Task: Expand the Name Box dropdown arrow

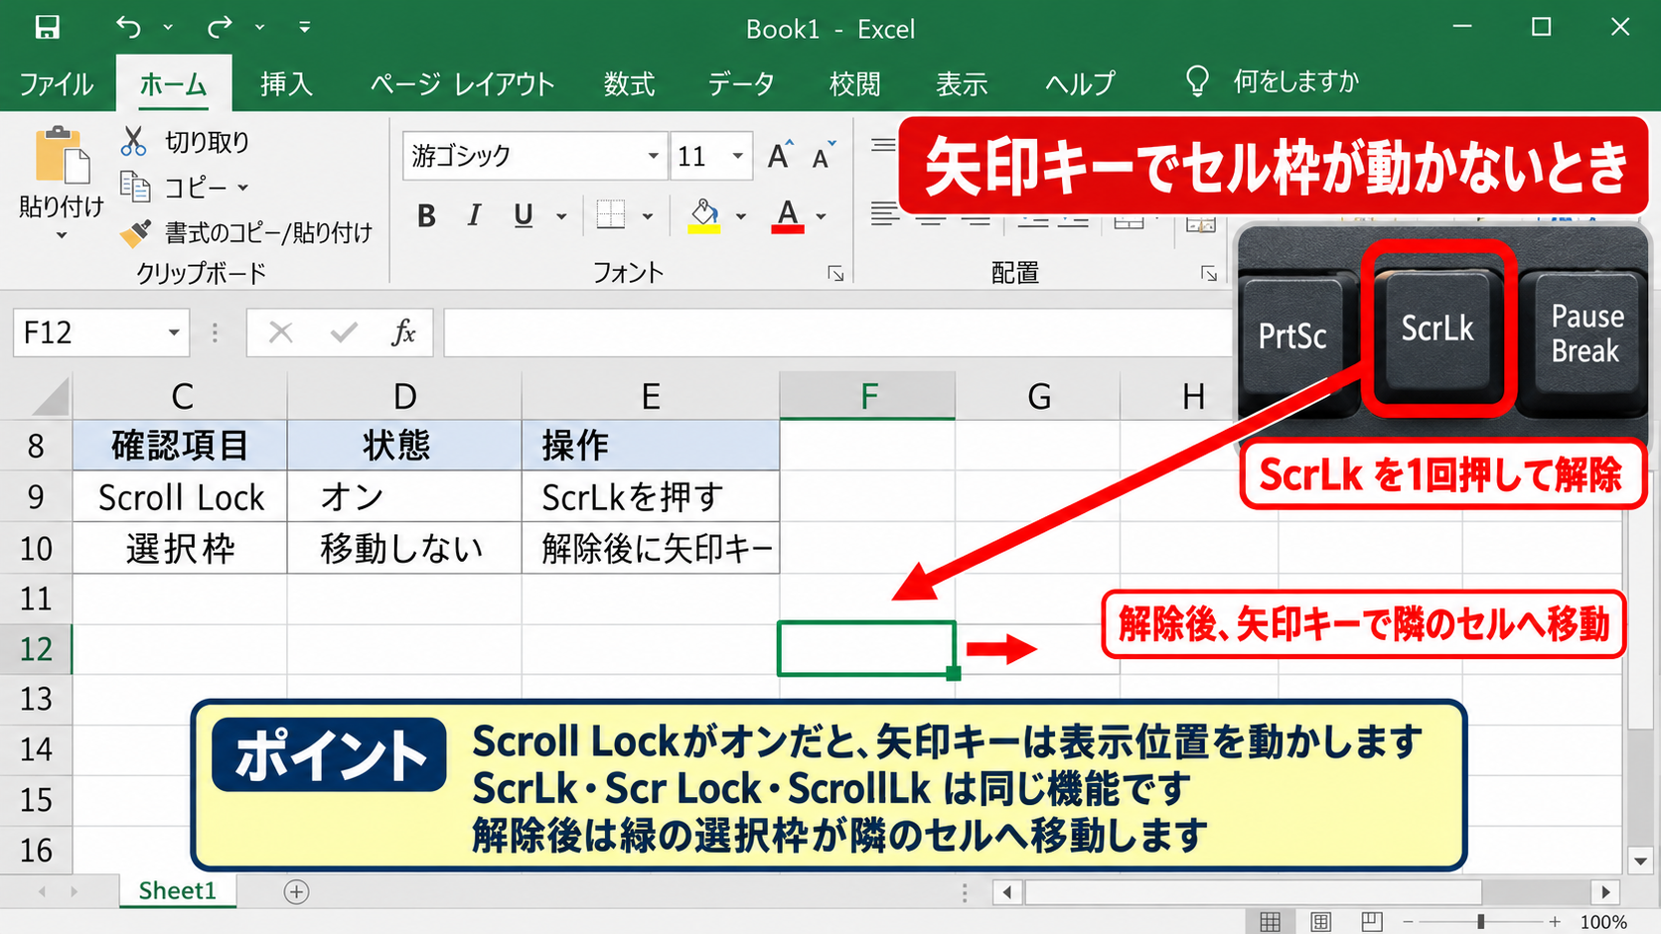Action: coord(174,332)
